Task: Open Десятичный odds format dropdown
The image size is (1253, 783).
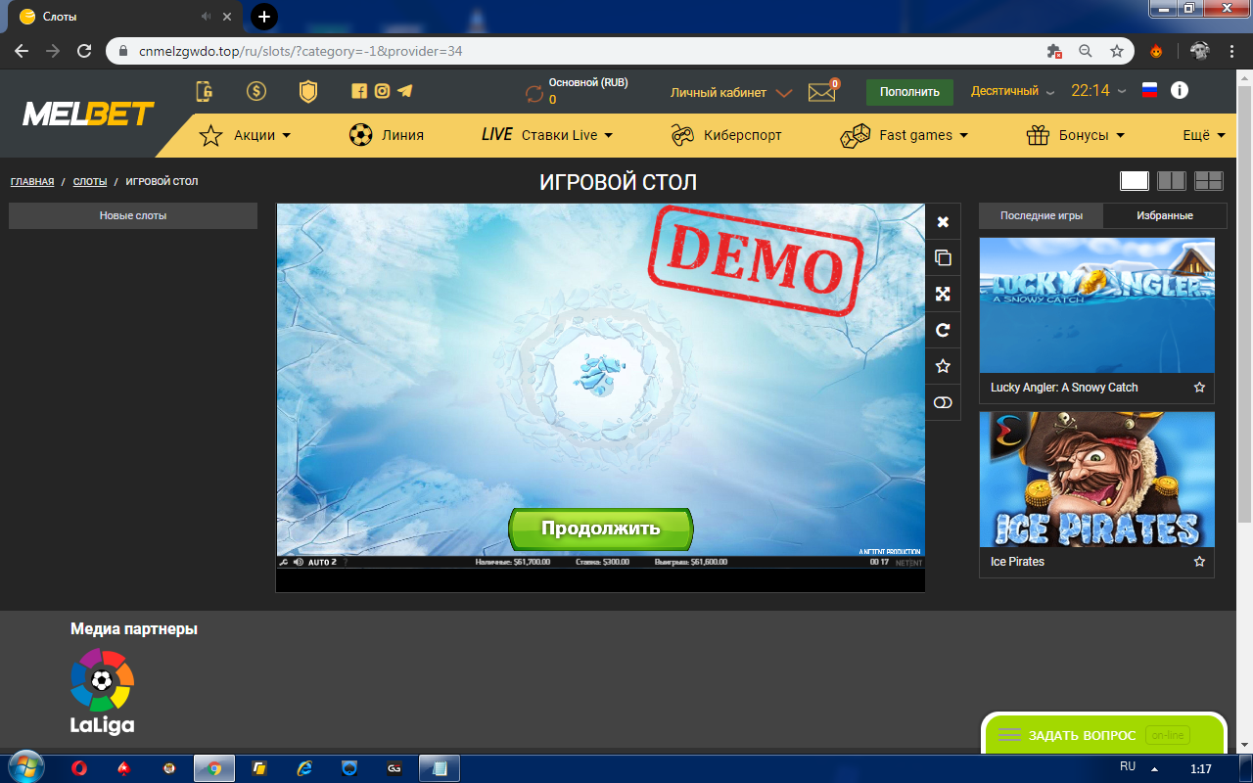Action: tap(1013, 91)
